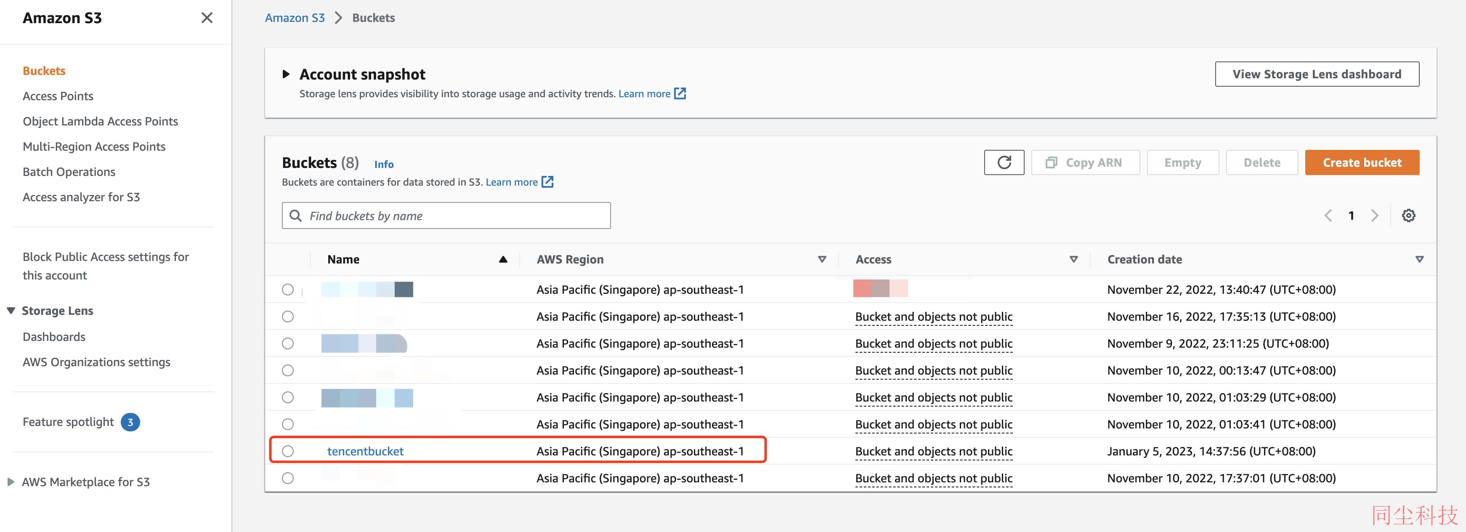Click Create bucket button
The height and width of the screenshot is (532, 1466).
click(x=1362, y=163)
